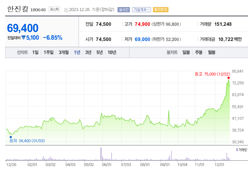Click the -6.85% change value
This screenshot has width=248, height=172.
pyautogui.click(x=53, y=38)
